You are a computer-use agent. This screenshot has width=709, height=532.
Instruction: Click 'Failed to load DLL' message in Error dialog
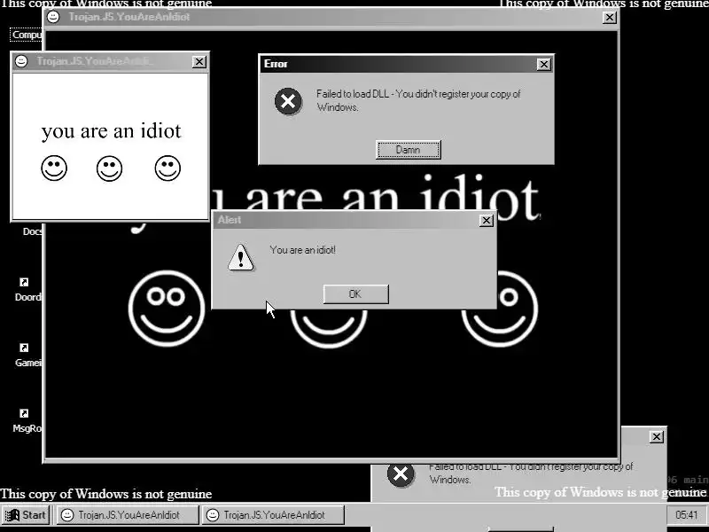418,100
